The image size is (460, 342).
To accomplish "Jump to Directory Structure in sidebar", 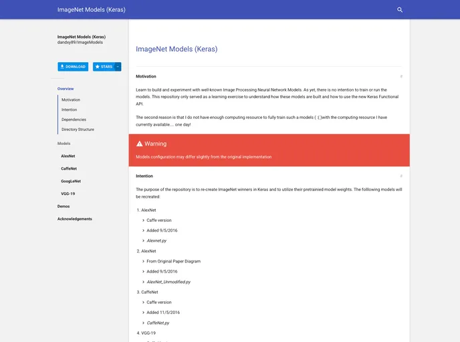I will point(78,130).
